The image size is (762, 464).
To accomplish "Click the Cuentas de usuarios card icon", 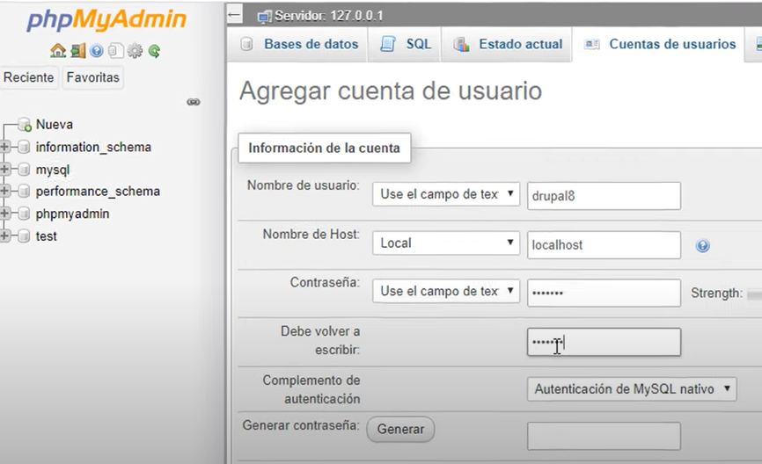I will point(591,44).
